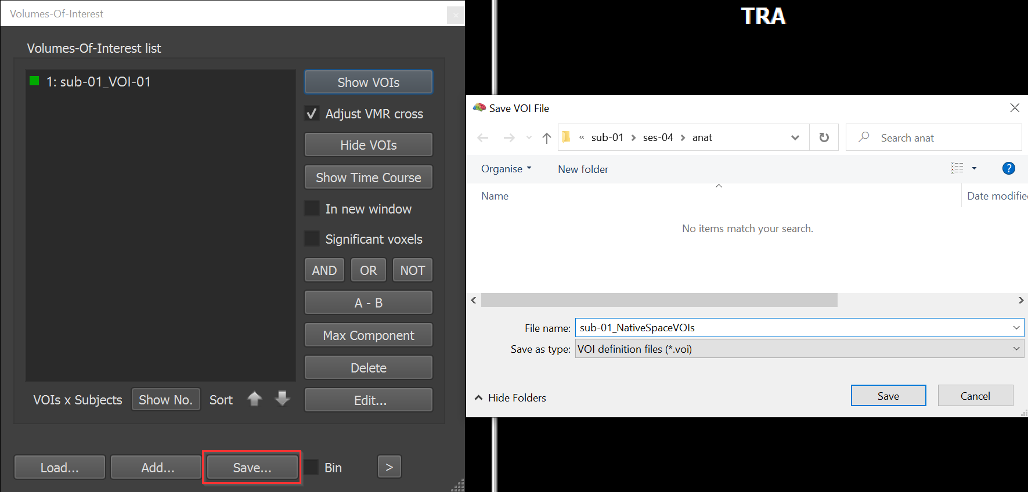The image size is (1028, 492).
Task: Sort by the Date modified column header
Action: [x=997, y=196]
